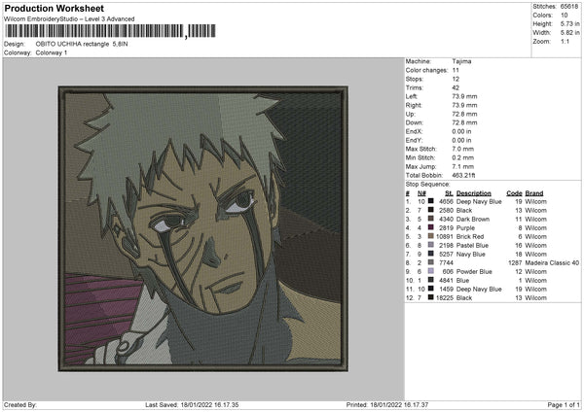Click the swatch for 4656 Deep Navy Blue
584x412 pixels.
point(431,201)
